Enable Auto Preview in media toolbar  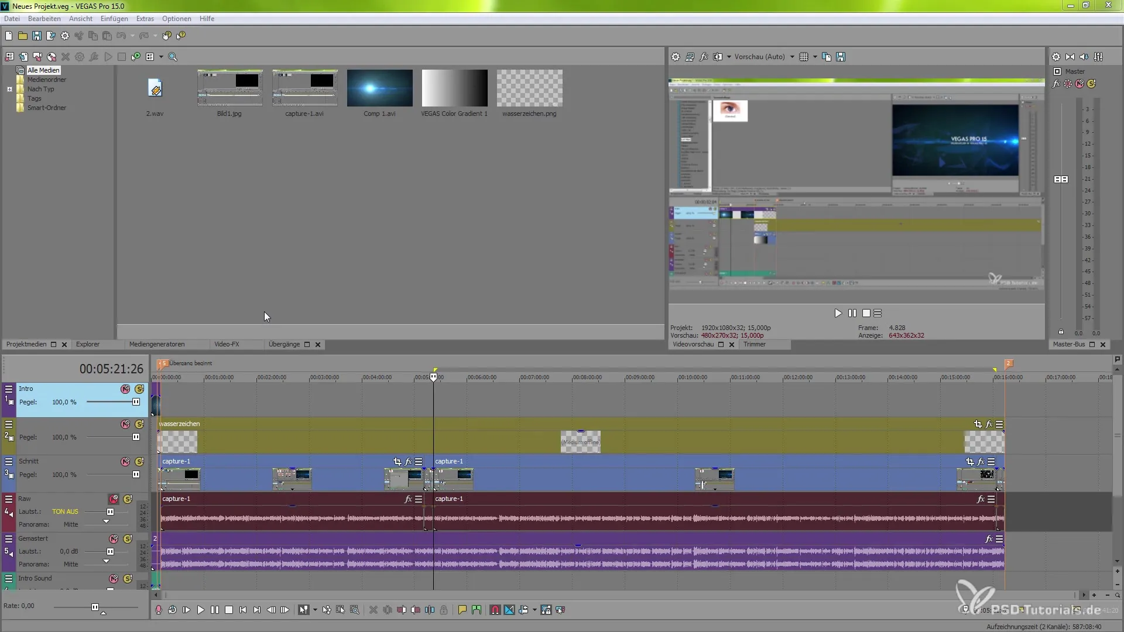tap(136, 57)
